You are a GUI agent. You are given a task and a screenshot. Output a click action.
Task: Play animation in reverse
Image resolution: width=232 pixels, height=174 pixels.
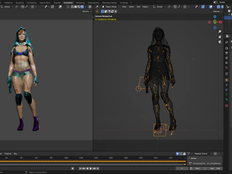click(87, 168)
